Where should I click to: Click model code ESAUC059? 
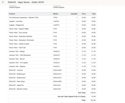tap(57, 81)
